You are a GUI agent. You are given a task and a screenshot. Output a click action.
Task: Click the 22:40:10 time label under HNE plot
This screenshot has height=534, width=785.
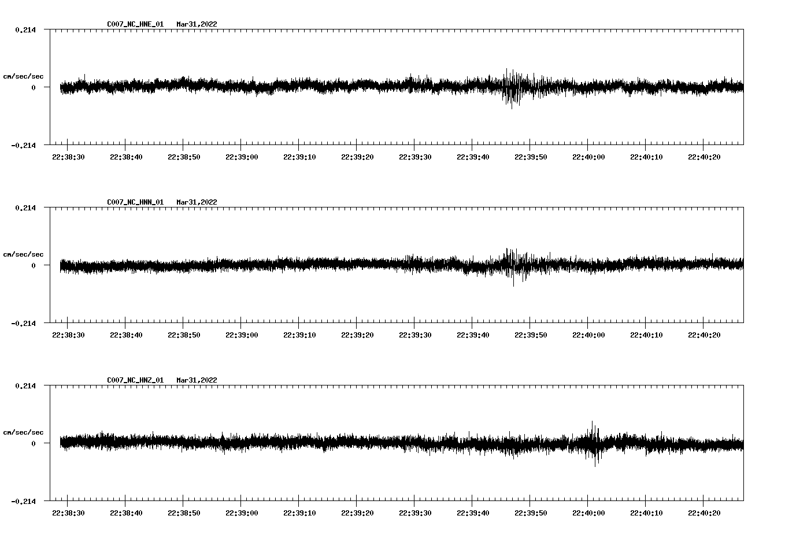pyautogui.click(x=646, y=157)
